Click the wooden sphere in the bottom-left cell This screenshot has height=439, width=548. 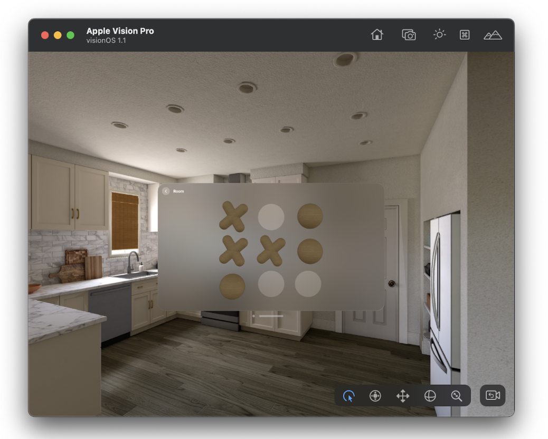pyautogui.click(x=232, y=286)
